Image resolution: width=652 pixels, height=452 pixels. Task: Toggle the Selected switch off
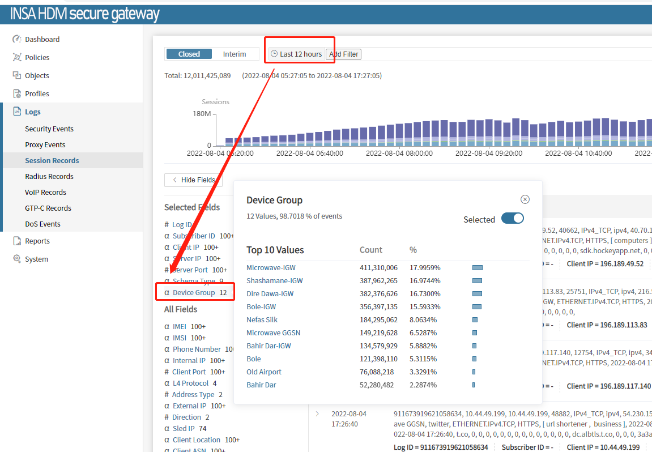pyautogui.click(x=512, y=219)
